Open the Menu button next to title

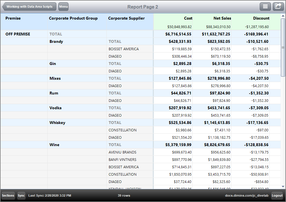[x=63, y=6]
